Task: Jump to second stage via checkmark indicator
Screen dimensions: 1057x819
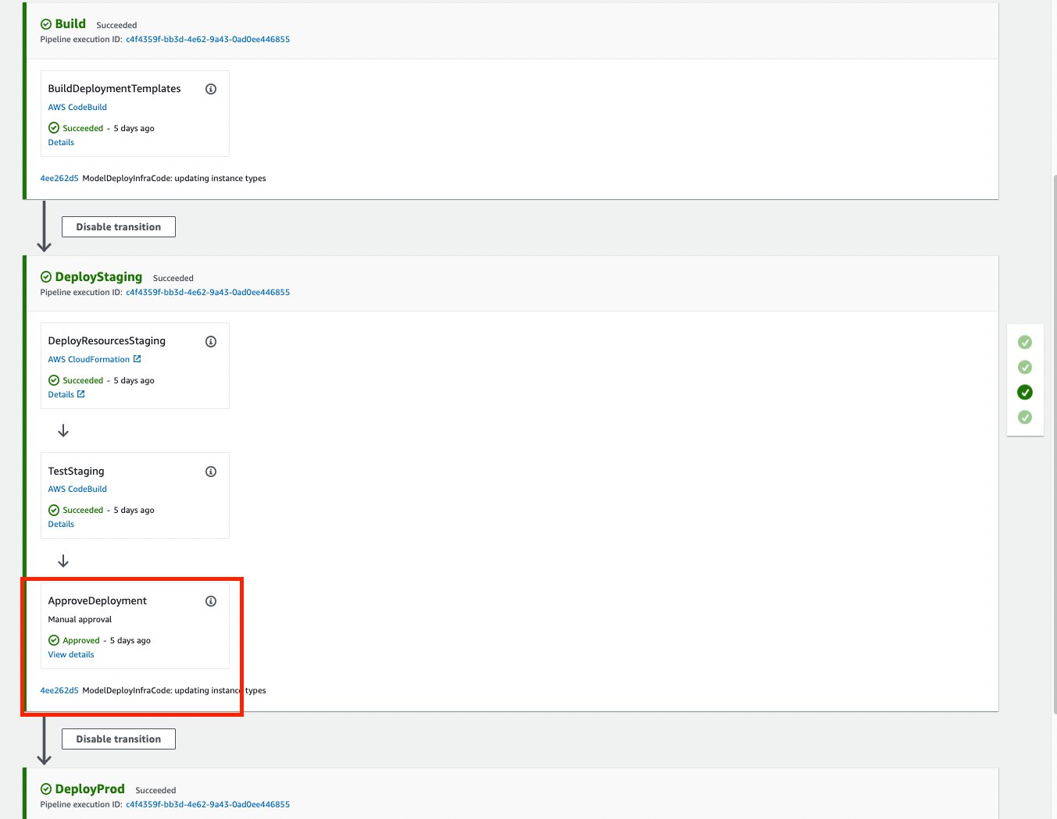Action: click(x=1025, y=367)
